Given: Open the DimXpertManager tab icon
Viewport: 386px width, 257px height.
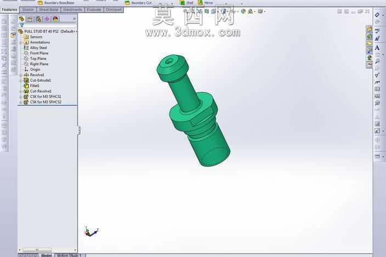Looking at the screenshot, I should (47, 19).
